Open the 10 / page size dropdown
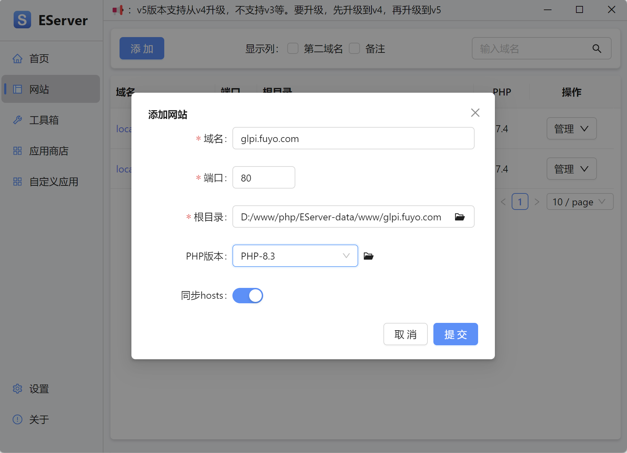Viewport: 627px width, 453px height. (x=579, y=202)
